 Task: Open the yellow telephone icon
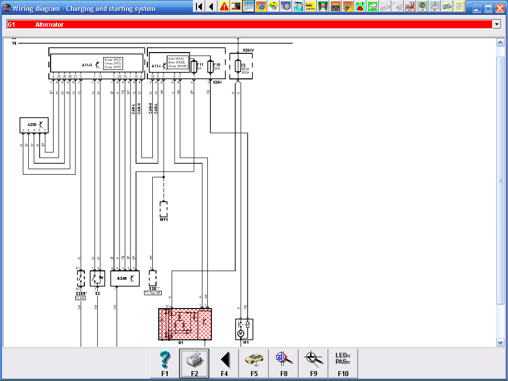360,6
